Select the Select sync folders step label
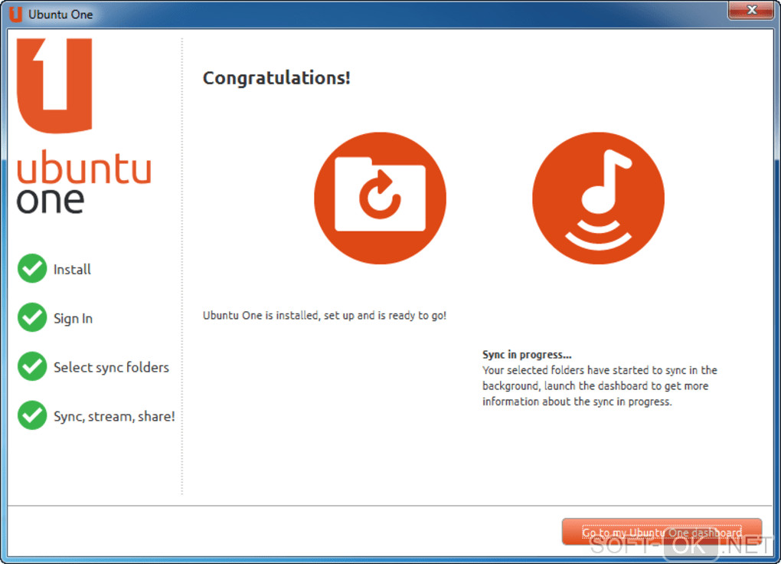 111,367
